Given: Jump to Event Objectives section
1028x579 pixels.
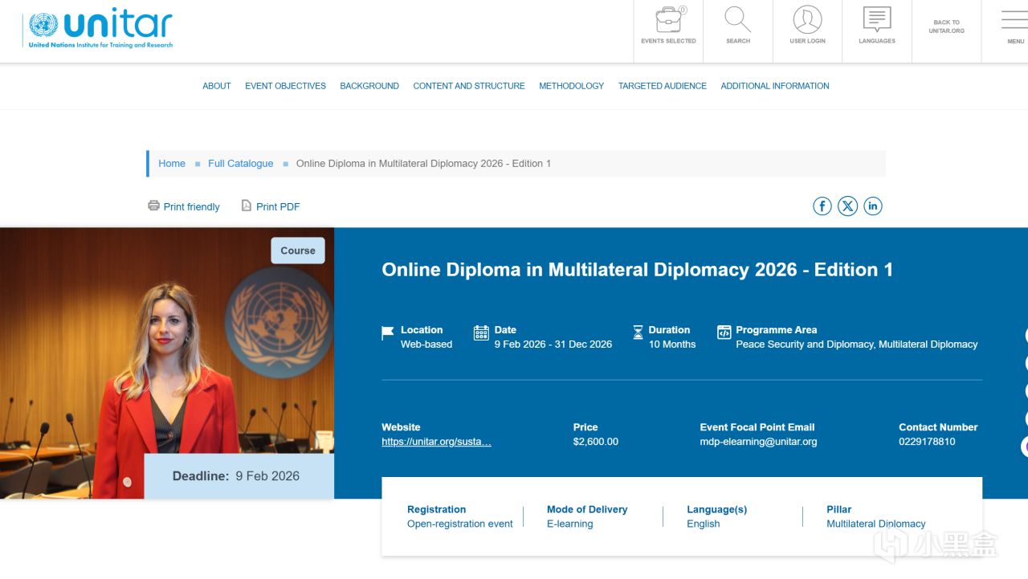Looking at the screenshot, I should [285, 86].
